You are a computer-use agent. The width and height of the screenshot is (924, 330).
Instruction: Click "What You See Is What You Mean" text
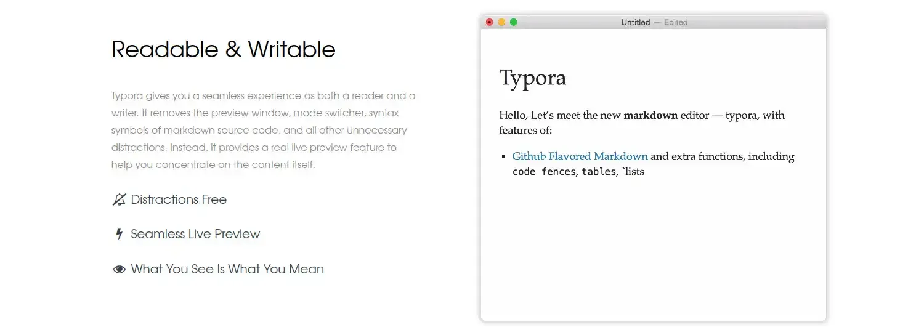point(227,269)
